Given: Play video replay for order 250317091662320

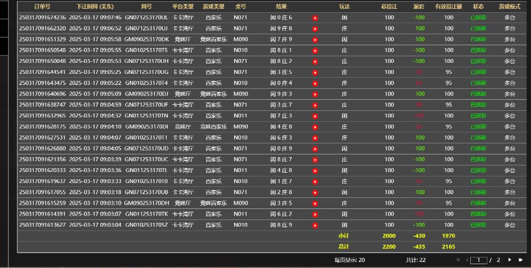Looking at the screenshot, I should [315, 29].
